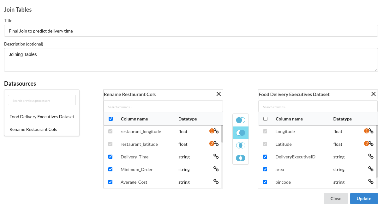Click Food Delivery Executives table scrollbar
This screenshot has width=383, height=215.
pyautogui.click(x=377, y=151)
